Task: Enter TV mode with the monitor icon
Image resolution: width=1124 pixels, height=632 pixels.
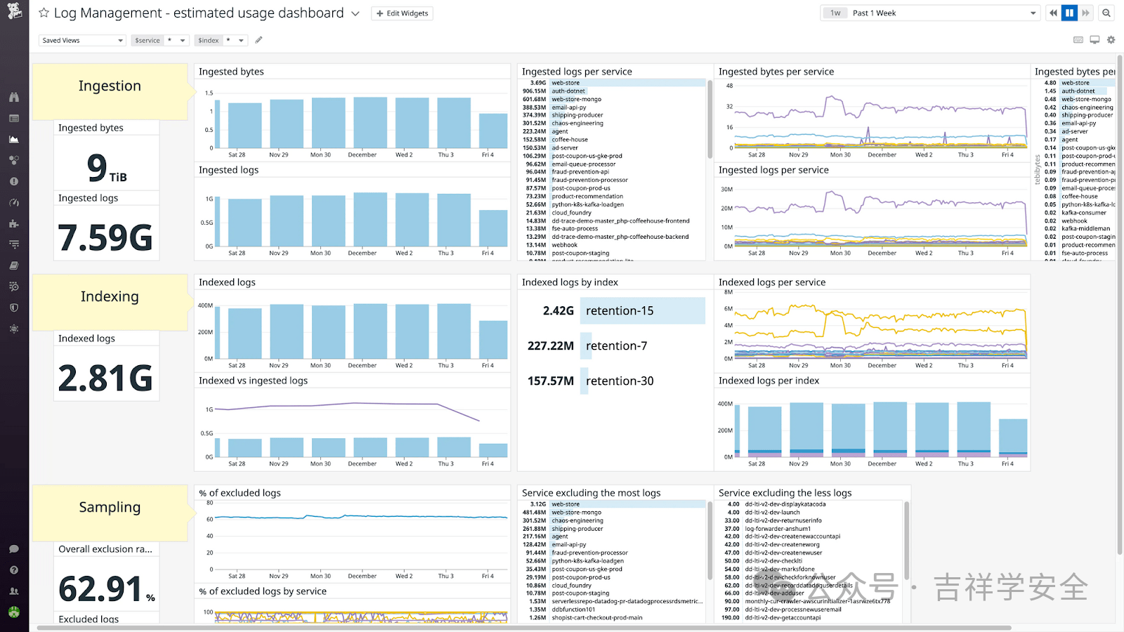Action: tap(1094, 40)
